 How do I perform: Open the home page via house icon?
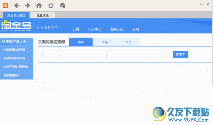click(39, 6)
